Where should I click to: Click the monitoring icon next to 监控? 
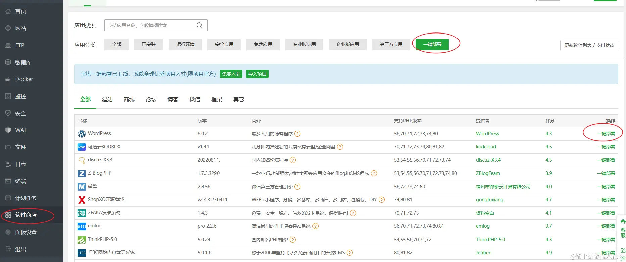(x=8, y=96)
